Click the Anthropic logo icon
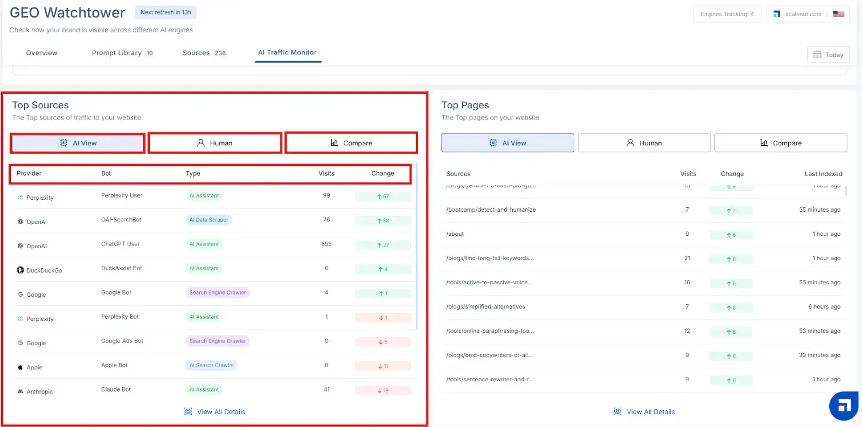 [x=20, y=391]
